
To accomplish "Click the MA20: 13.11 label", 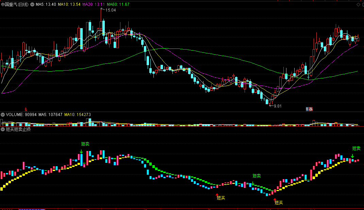I will click(94, 4).
